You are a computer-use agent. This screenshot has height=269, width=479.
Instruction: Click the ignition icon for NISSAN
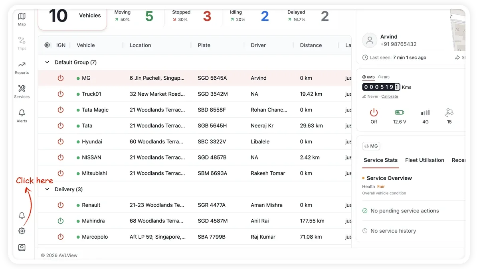pyautogui.click(x=61, y=157)
